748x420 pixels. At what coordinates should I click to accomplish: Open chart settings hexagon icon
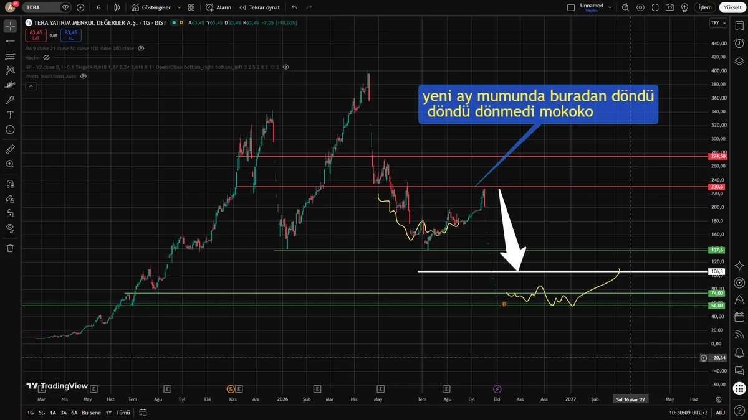click(641, 7)
